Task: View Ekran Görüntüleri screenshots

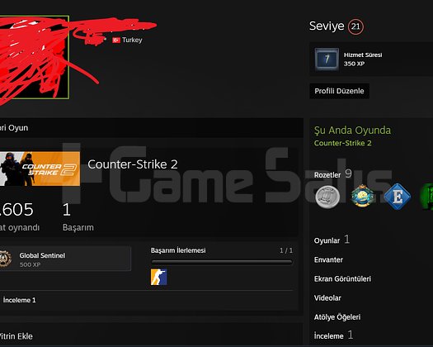Action: (x=342, y=279)
